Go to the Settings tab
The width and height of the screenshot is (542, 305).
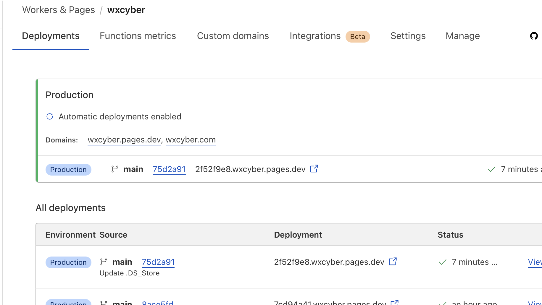(x=408, y=36)
